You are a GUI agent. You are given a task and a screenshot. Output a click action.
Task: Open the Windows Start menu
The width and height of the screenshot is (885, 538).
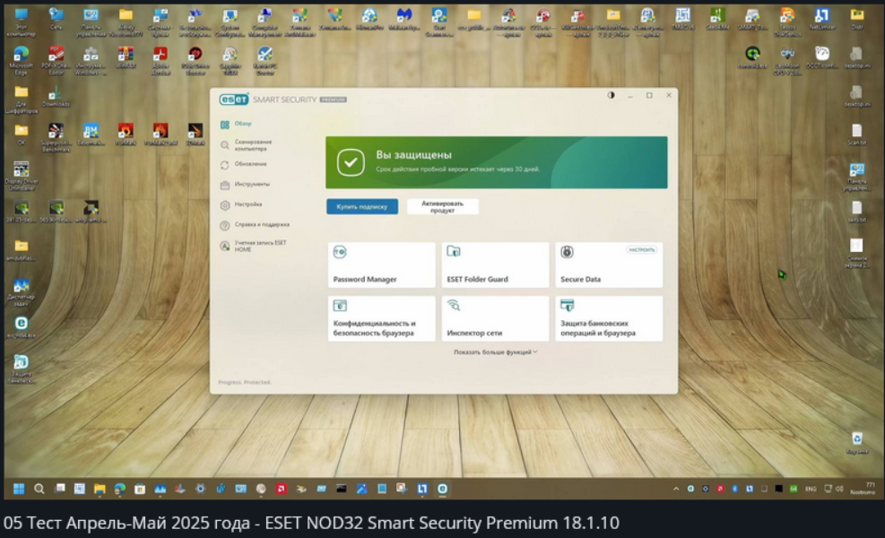pyautogui.click(x=19, y=489)
